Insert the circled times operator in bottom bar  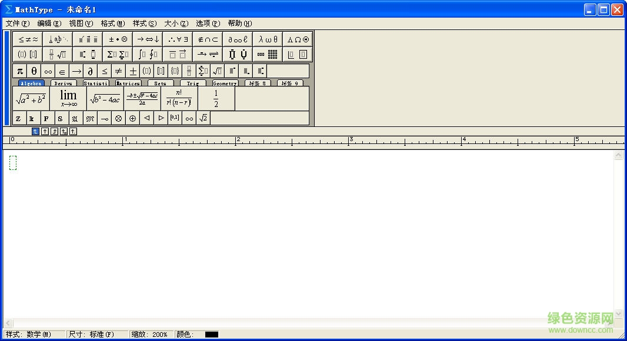tap(118, 118)
